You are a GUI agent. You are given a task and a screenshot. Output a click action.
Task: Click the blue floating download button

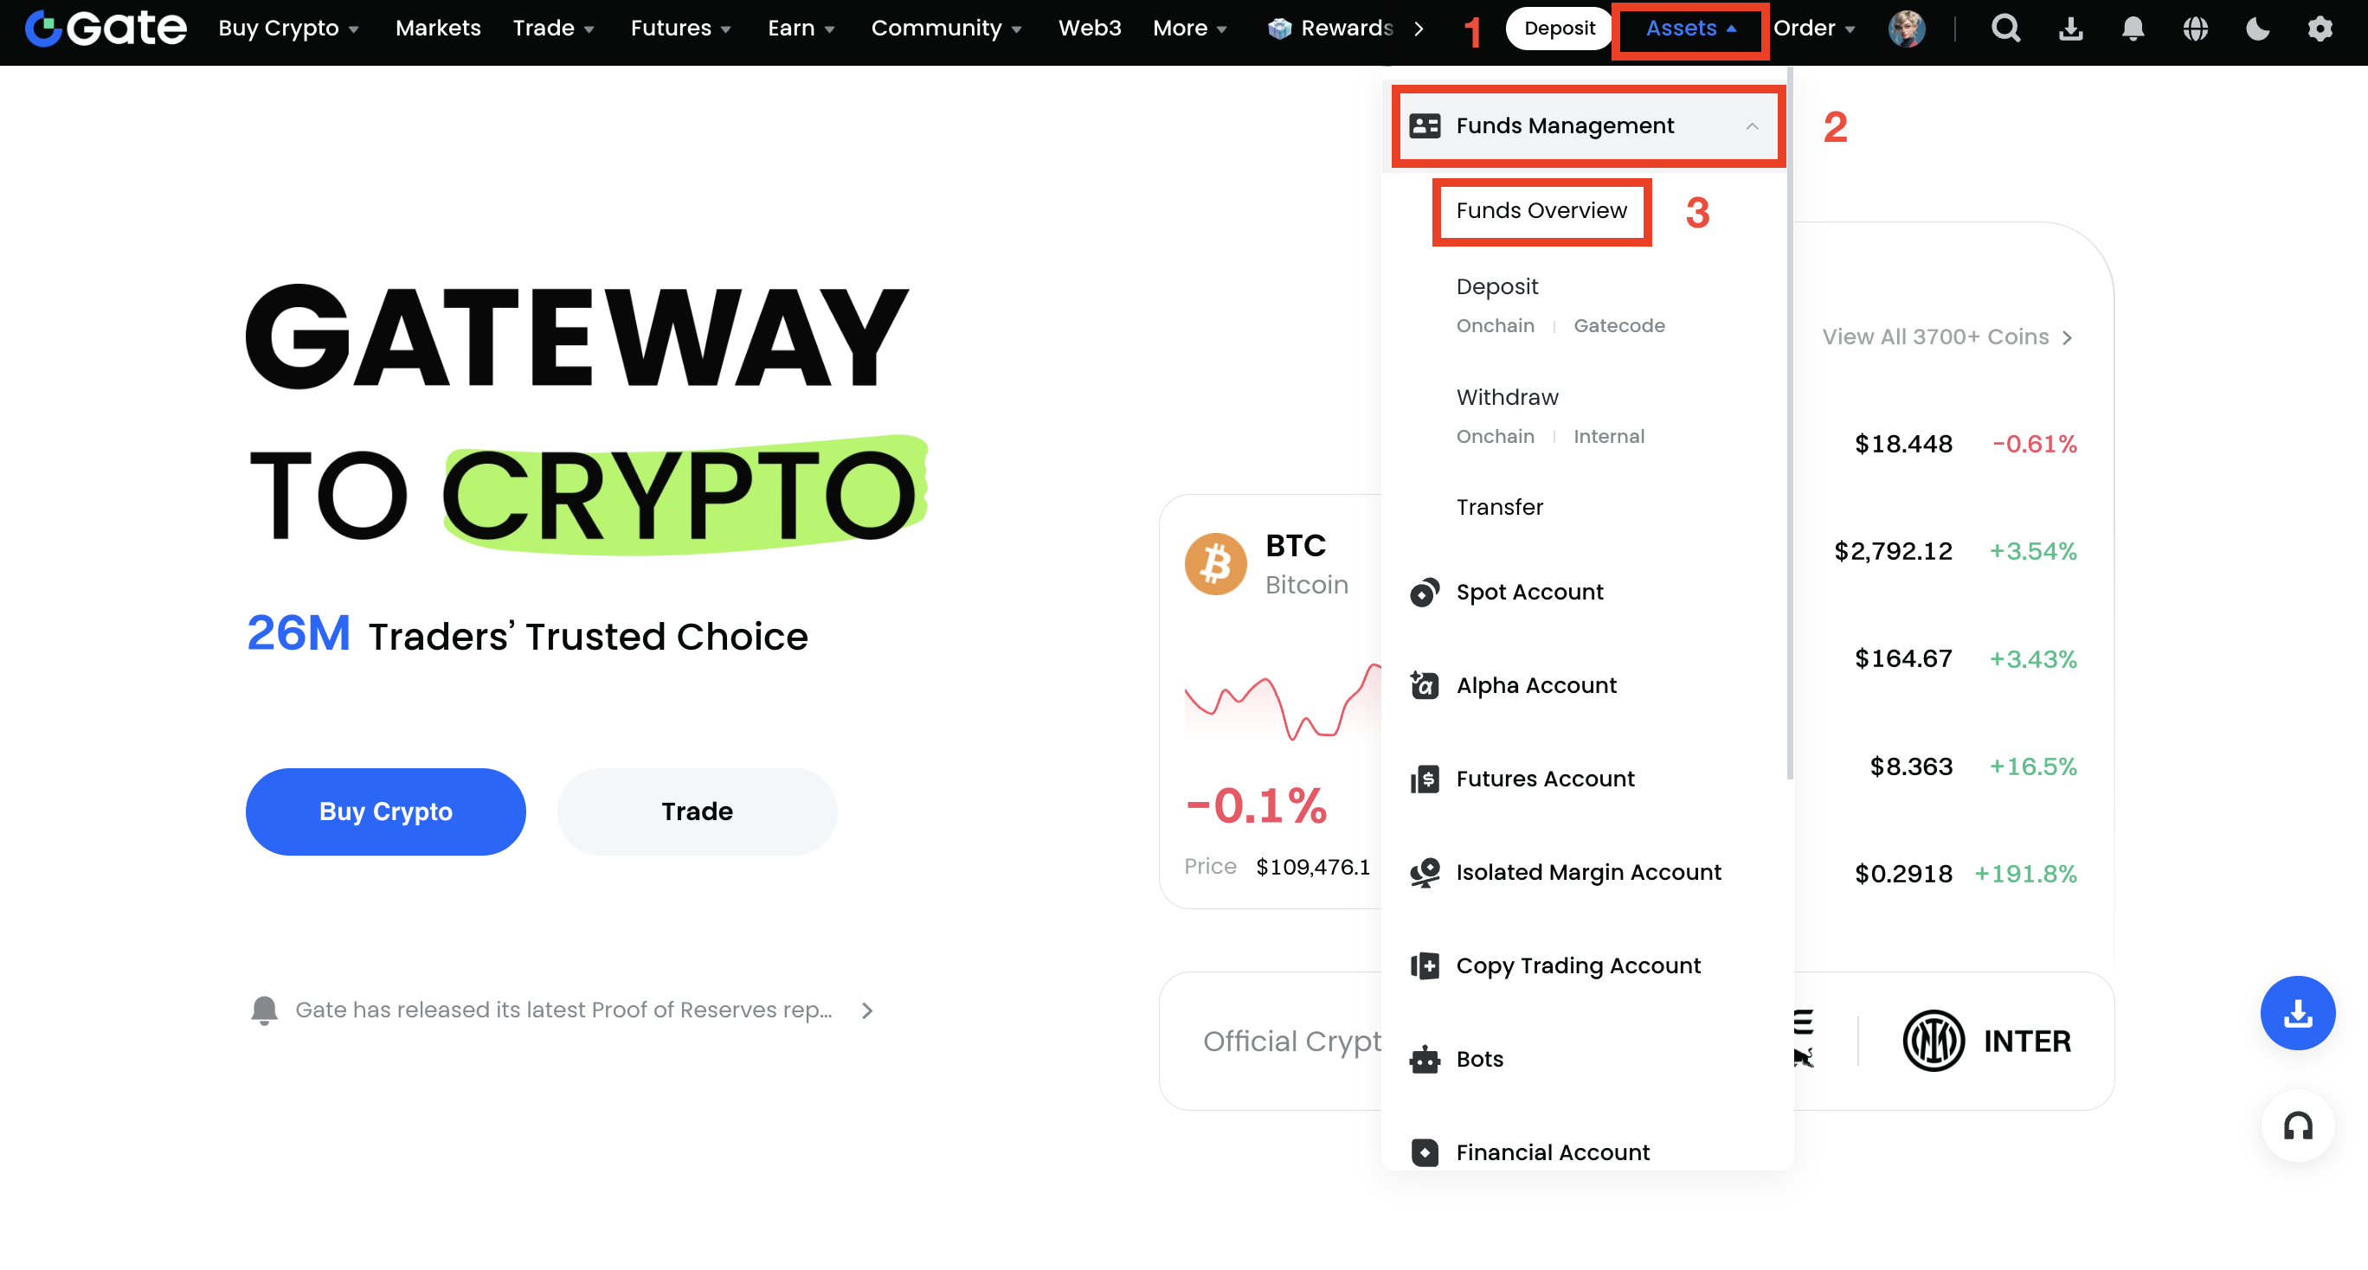2297,1013
